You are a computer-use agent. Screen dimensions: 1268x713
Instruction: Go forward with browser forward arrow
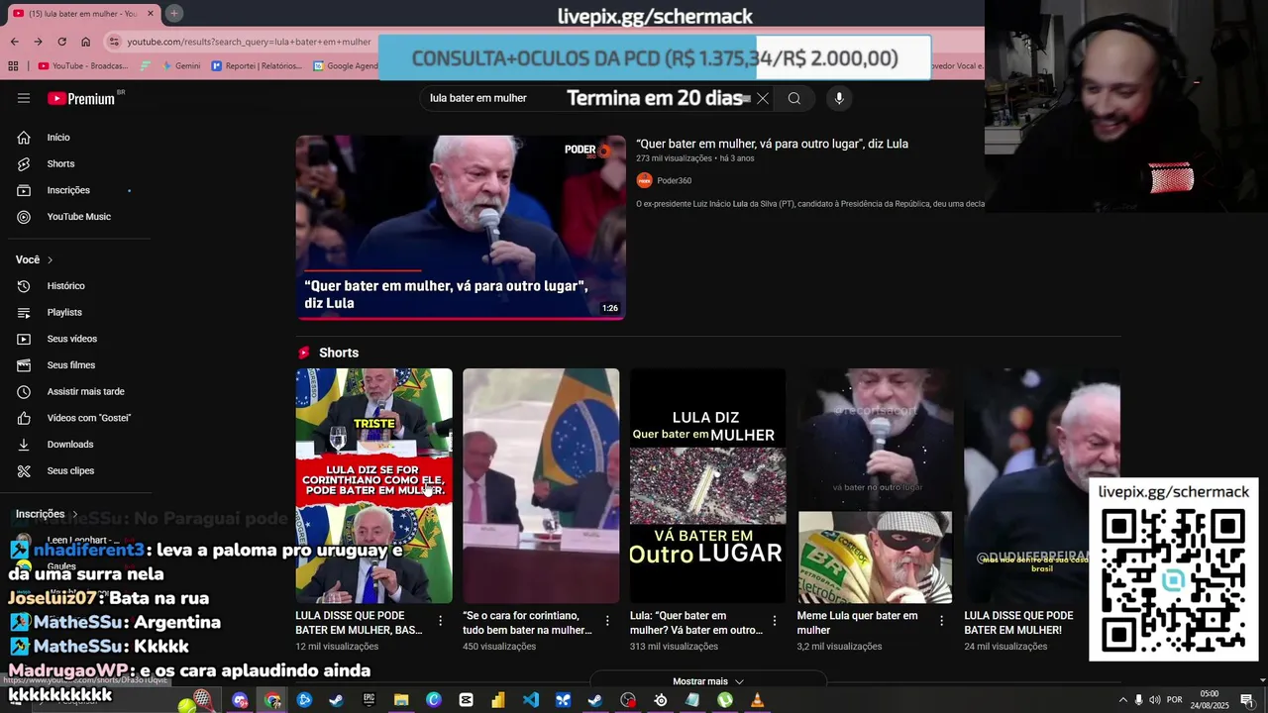tap(38, 42)
